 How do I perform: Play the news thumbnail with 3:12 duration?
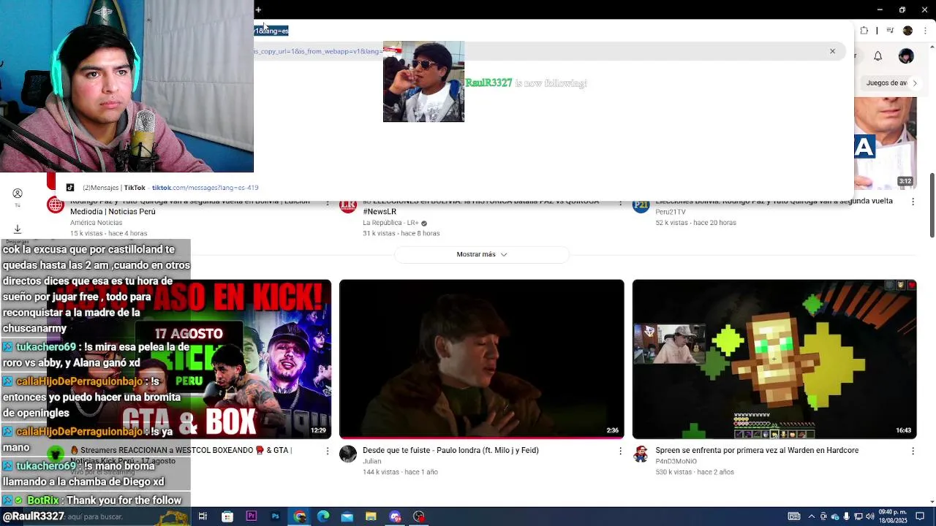(x=886, y=143)
